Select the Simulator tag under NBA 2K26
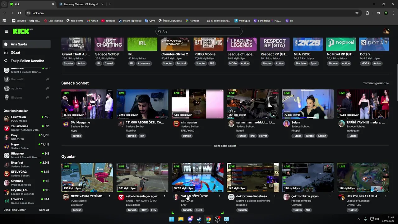The image size is (398, 224). click(301, 63)
